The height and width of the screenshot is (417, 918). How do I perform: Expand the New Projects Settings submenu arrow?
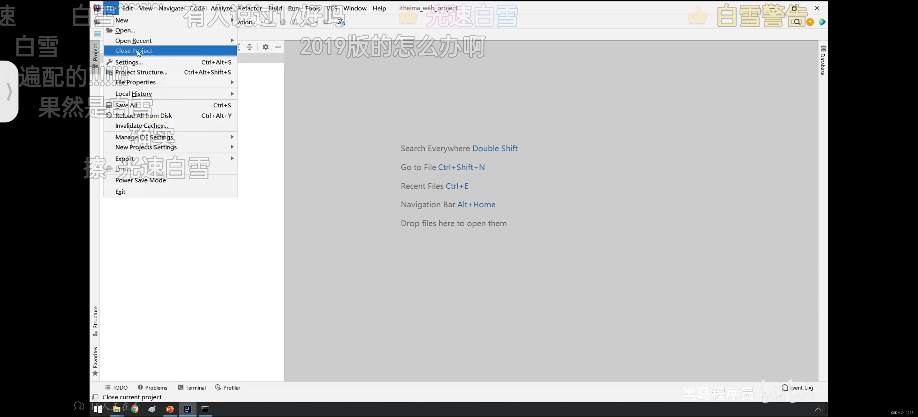point(232,147)
